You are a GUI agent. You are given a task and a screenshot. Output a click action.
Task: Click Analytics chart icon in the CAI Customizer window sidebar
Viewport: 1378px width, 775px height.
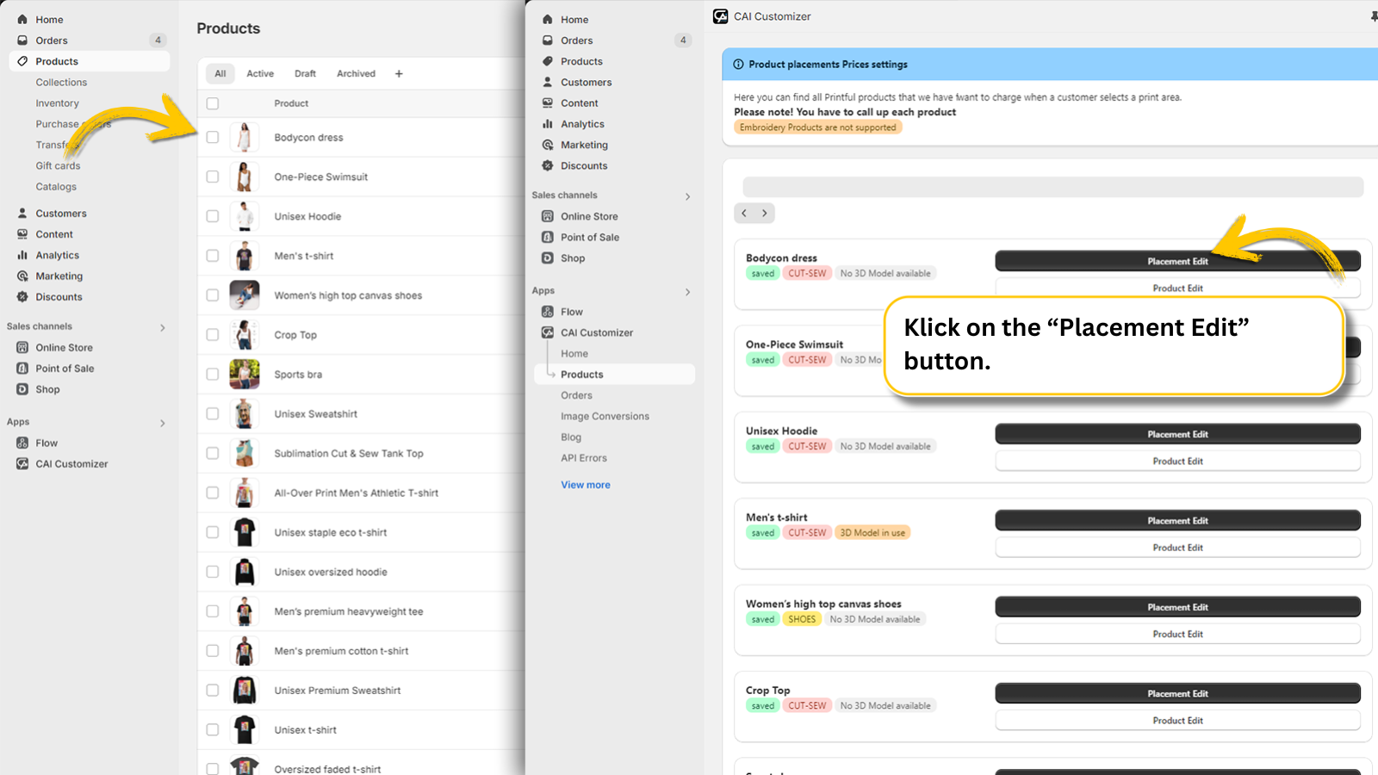[548, 124]
